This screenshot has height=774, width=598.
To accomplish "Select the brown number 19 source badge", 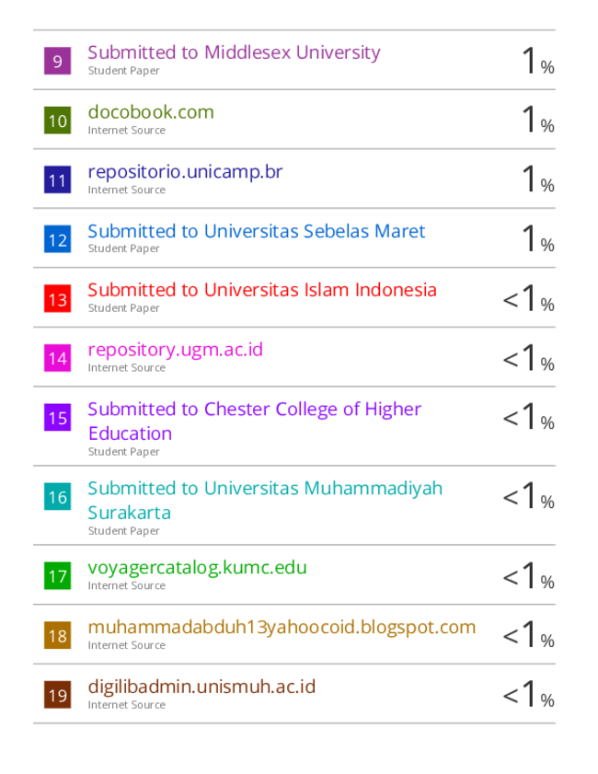I will 57,695.
